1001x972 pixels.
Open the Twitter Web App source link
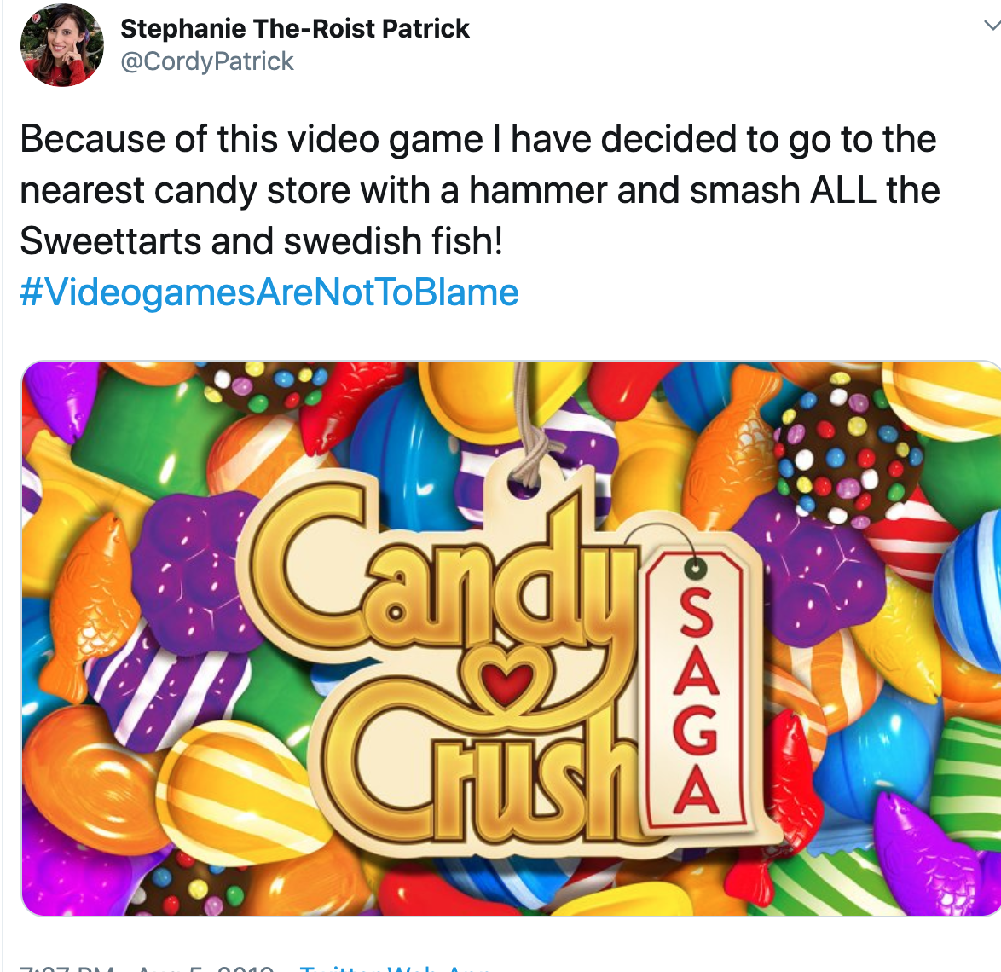(396, 967)
